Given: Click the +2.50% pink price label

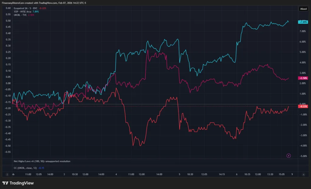Looking at the screenshot, I should 303,78.
